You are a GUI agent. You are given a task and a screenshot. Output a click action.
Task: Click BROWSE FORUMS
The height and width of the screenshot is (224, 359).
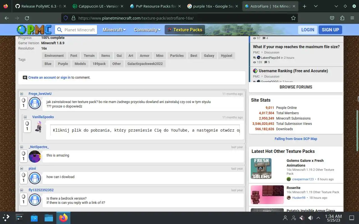coord(296,87)
